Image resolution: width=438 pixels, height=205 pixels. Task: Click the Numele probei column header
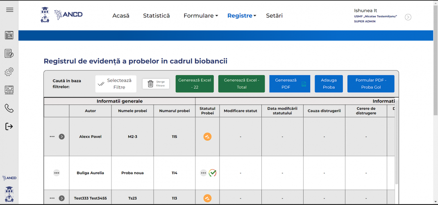pos(132,111)
